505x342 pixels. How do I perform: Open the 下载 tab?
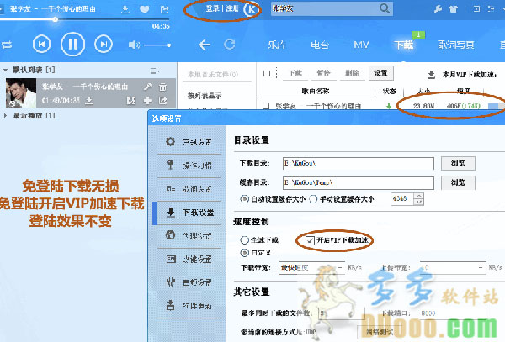pyautogui.click(x=403, y=45)
